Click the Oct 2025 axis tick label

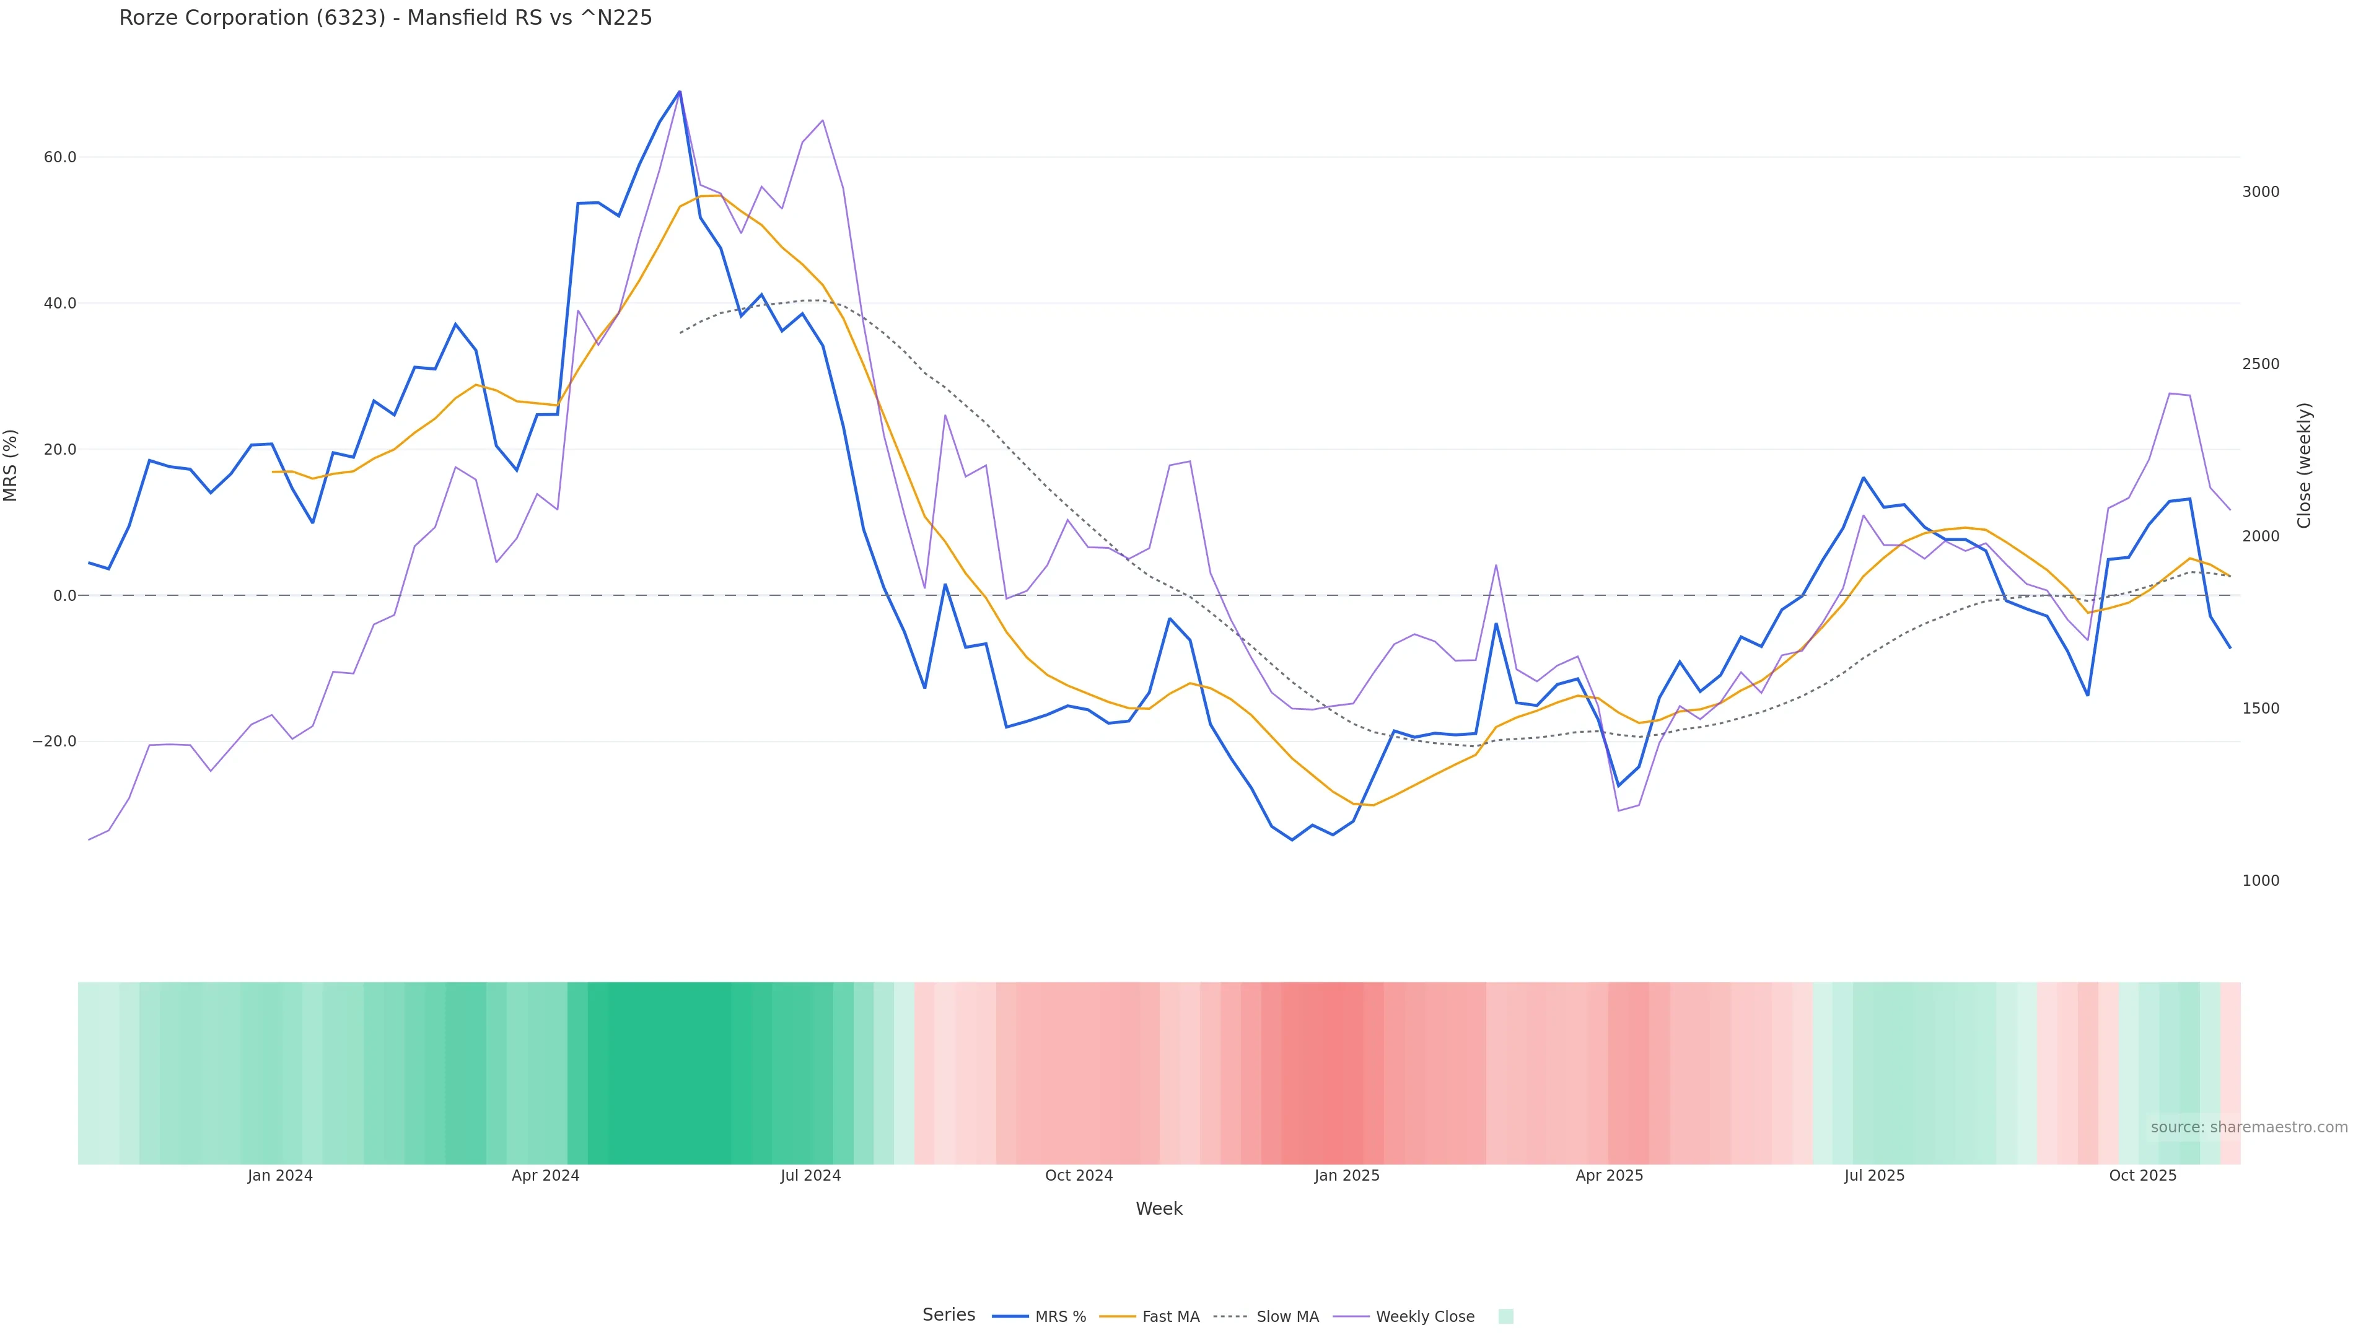2142,1176
